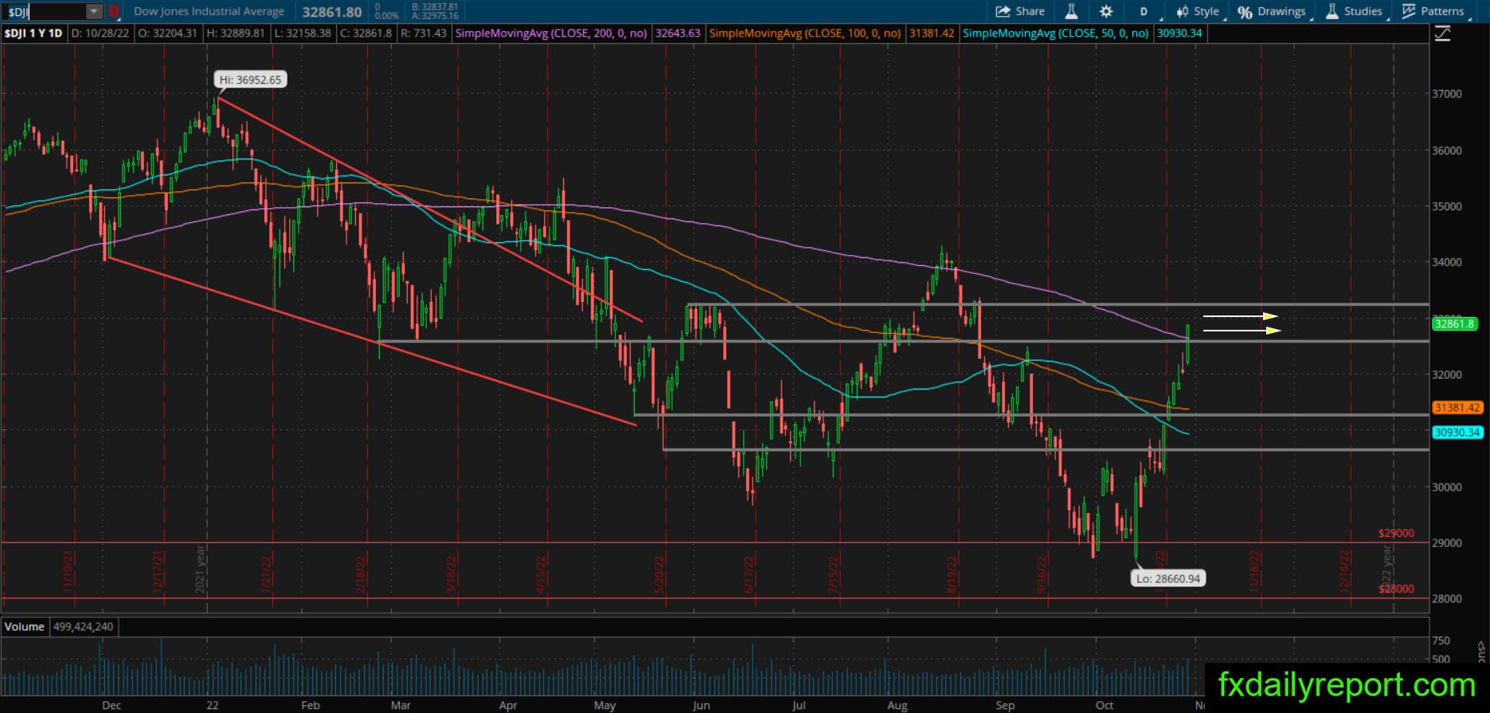This screenshot has height=713, width=1490.
Task: Click the $DJI symbol input field
Action: tap(45, 12)
